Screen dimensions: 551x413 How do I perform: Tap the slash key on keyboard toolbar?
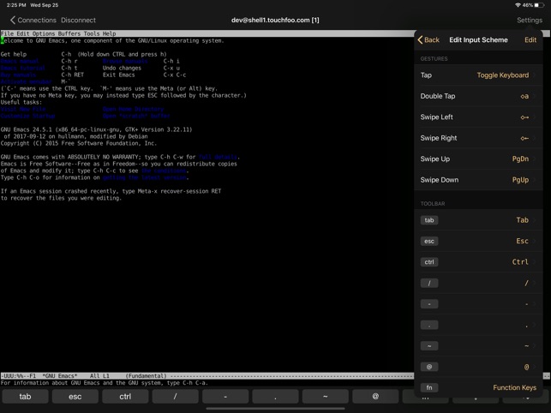tap(175, 397)
